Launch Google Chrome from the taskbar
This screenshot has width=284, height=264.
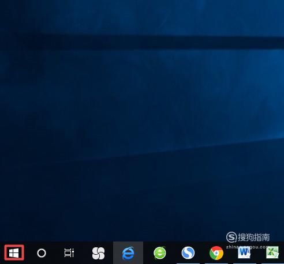pyautogui.click(x=216, y=253)
